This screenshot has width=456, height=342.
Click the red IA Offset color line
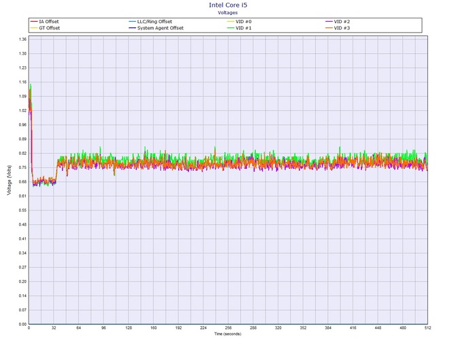click(34, 22)
